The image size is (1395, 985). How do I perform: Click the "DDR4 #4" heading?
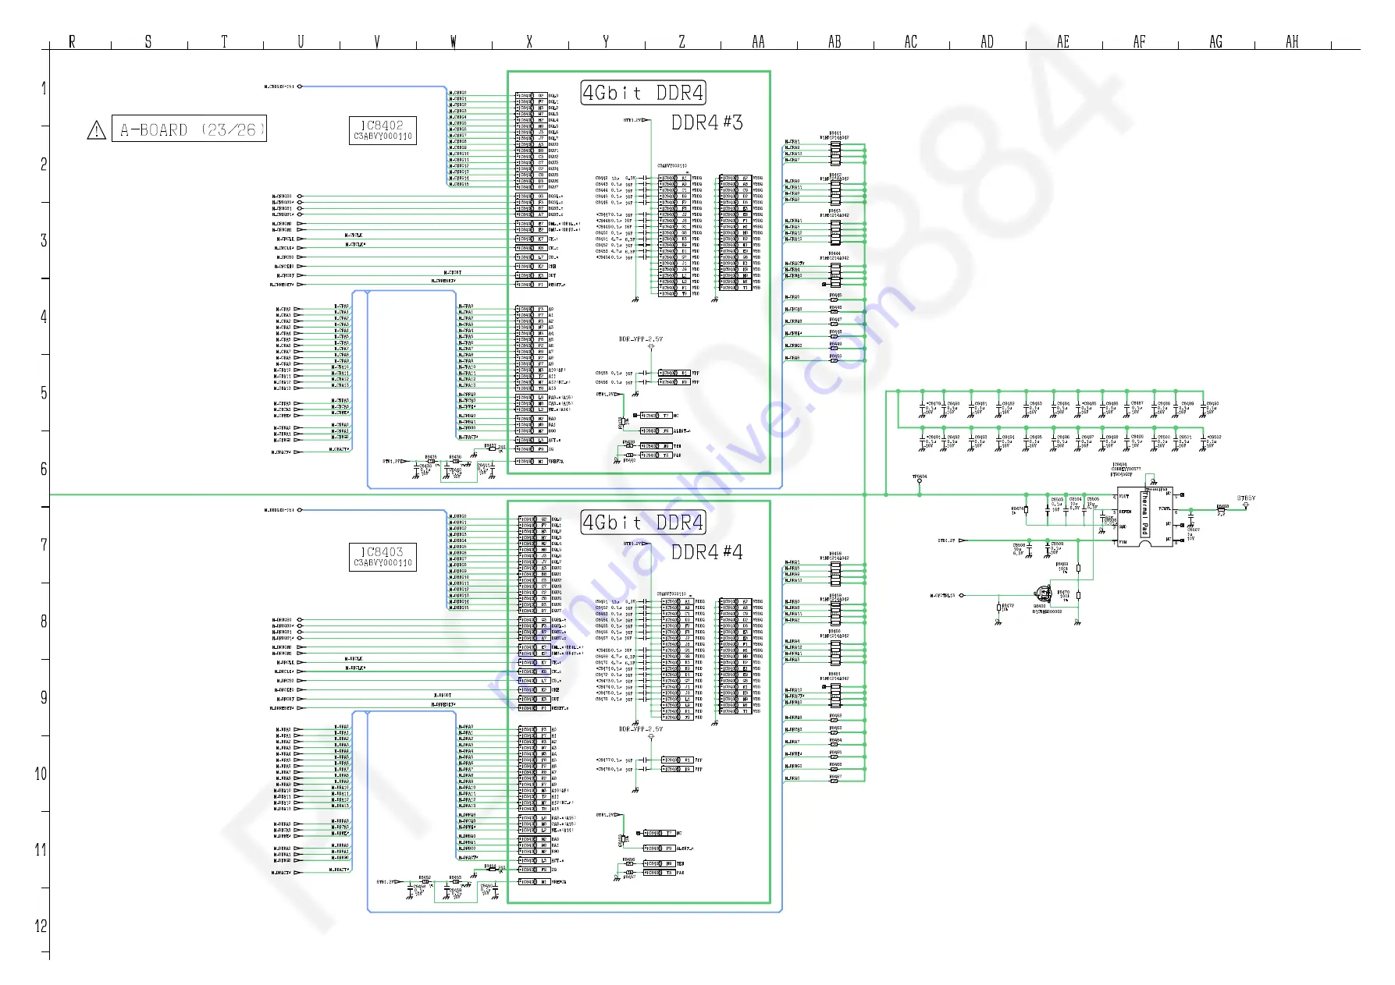706,552
